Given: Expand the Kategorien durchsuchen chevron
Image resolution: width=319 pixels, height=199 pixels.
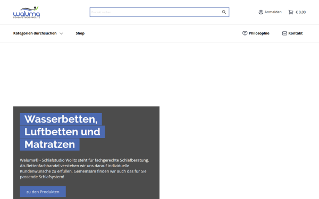Looking at the screenshot, I should pos(61,33).
